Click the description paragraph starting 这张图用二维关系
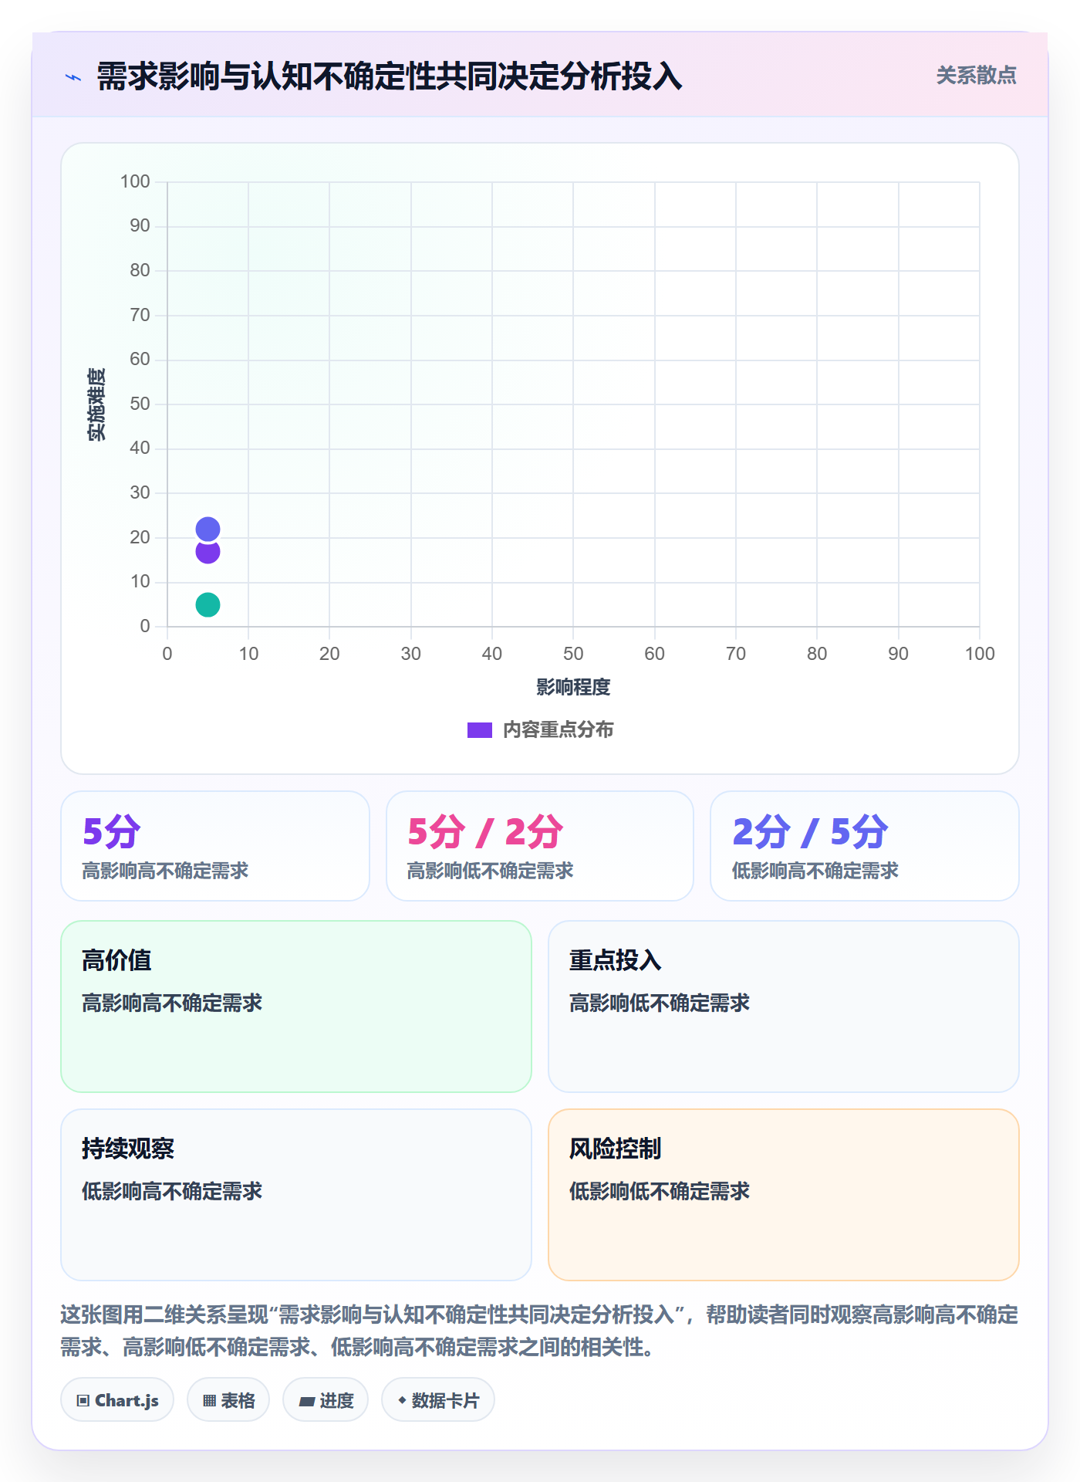The width and height of the screenshot is (1080, 1482). pos(539,1331)
